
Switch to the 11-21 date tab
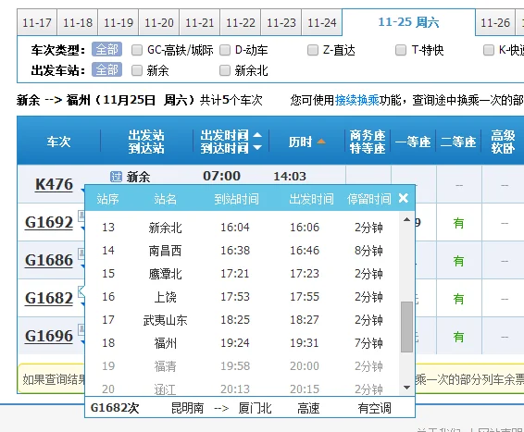199,22
